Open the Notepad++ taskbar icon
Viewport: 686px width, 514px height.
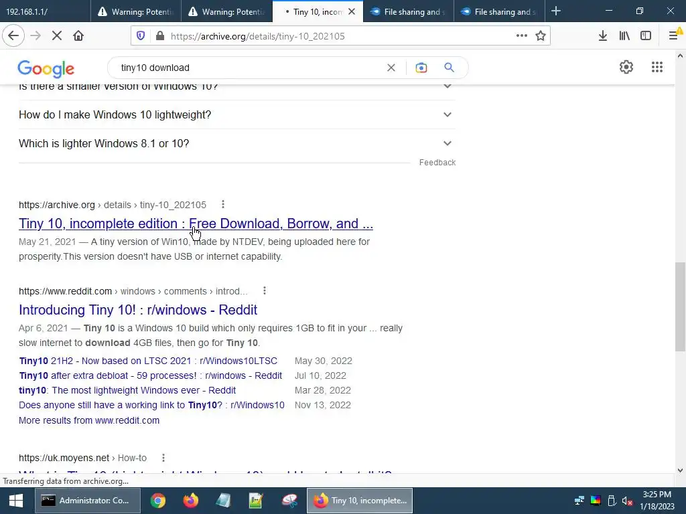[257, 501]
